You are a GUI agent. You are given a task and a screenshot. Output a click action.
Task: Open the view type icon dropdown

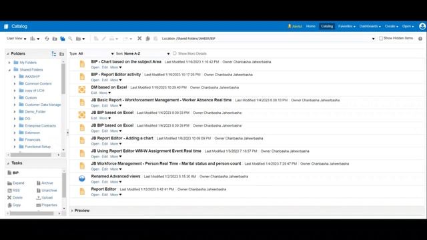35,39
